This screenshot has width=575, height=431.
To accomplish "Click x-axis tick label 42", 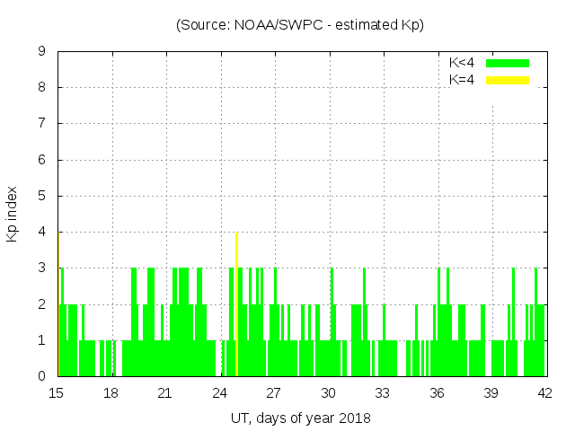I will [545, 392].
